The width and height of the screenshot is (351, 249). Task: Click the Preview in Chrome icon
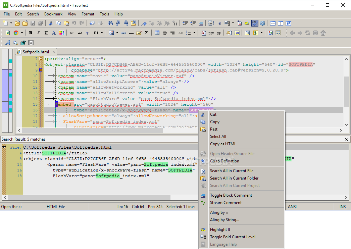pos(16,33)
